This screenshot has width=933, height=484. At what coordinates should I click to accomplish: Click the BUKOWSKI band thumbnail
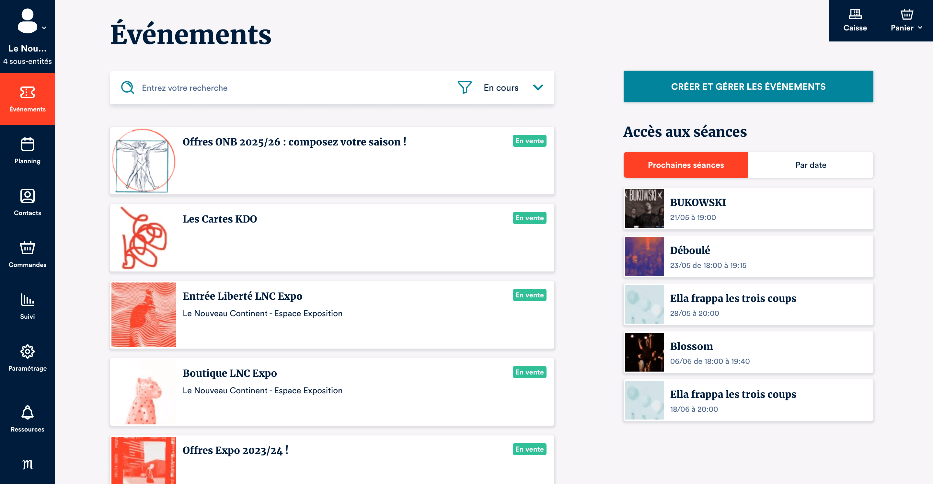click(x=644, y=208)
